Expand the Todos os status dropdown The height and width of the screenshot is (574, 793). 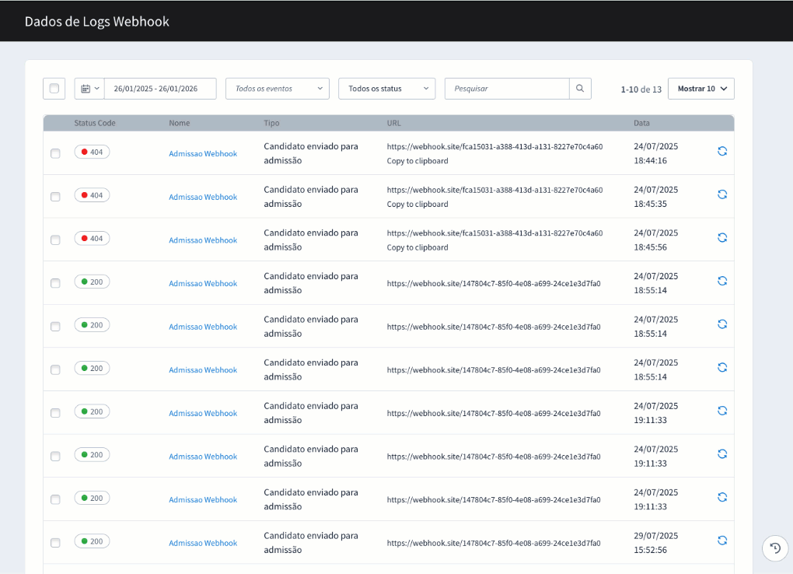coord(386,88)
